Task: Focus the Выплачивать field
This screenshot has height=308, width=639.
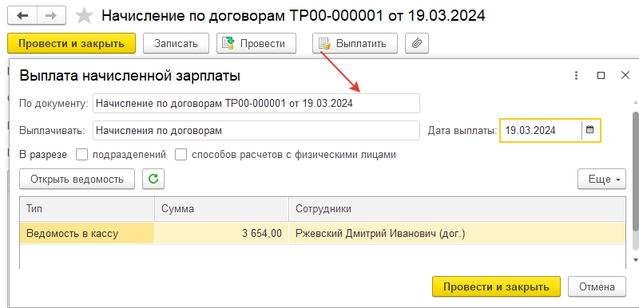Action: (256, 131)
